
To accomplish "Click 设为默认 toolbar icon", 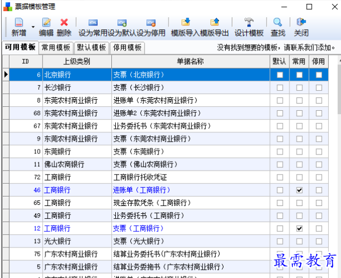I will point(122,22).
